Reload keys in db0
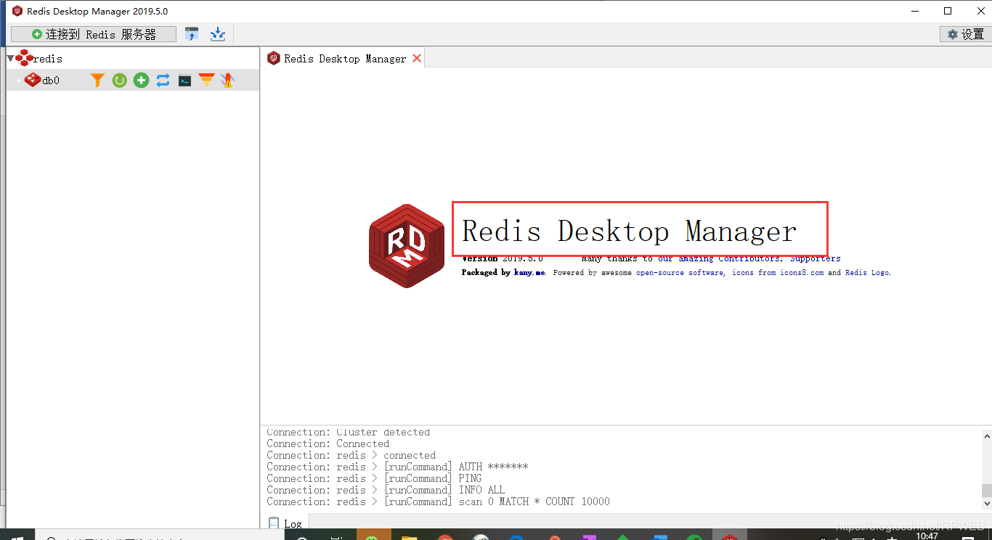This screenshot has height=540, width=992. [119, 81]
